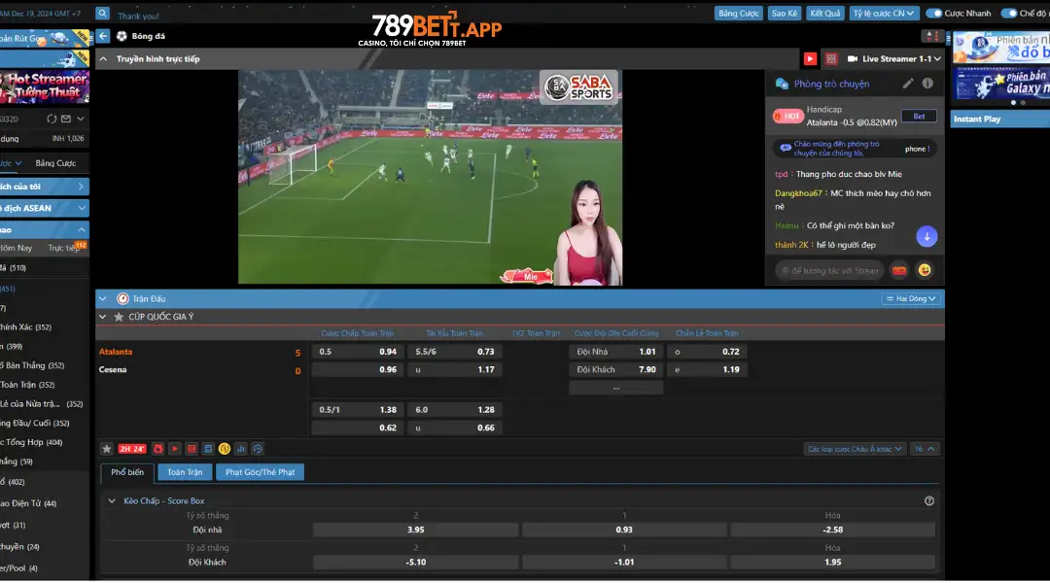This screenshot has width=1050, height=583.
Task: Click the red pitch tracker icon in match toolbar
Action: tap(192, 449)
